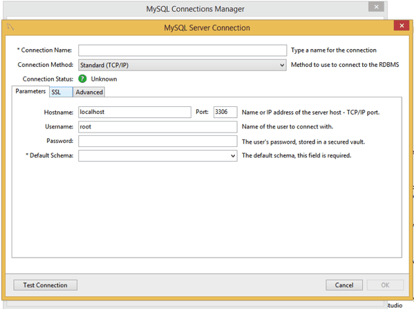Viewport: 414px width, 310px height.
Task: Click the 'Type a name for the connection' hint
Action: point(333,50)
